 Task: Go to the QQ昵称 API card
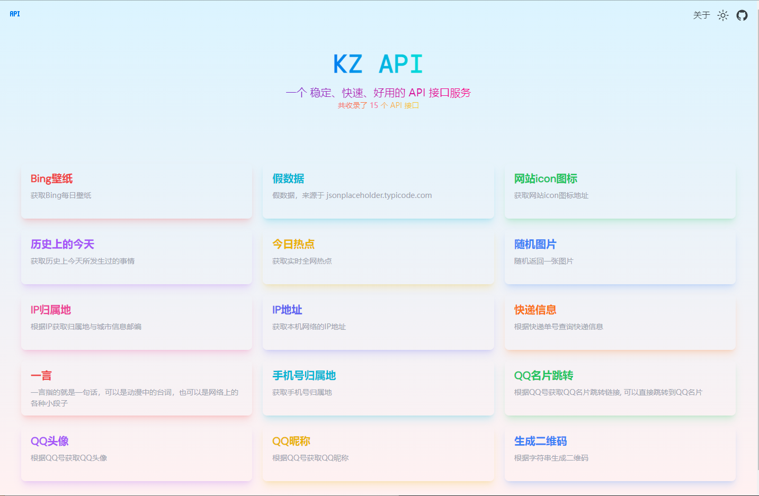pos(378,454)
